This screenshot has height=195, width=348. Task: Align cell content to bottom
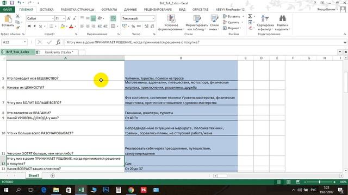(93, 18)
